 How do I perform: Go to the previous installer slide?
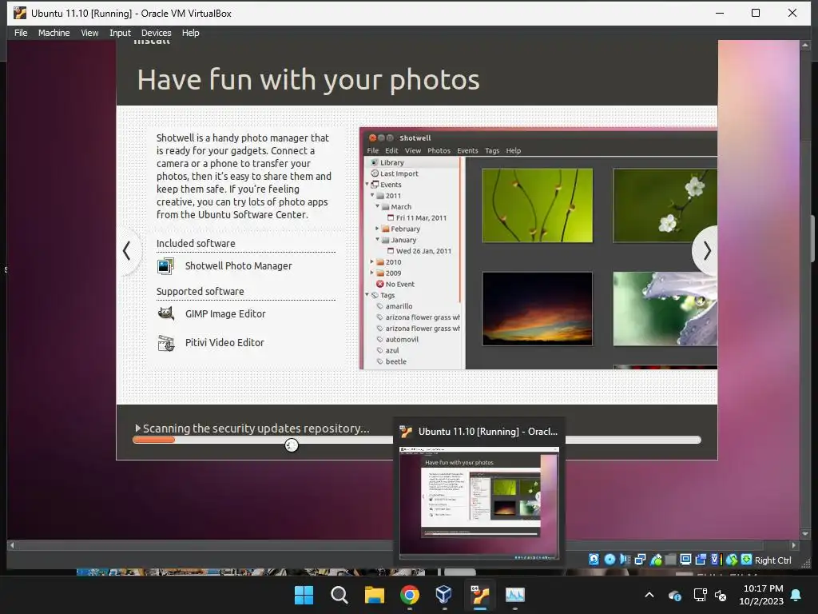coord(127,251)
